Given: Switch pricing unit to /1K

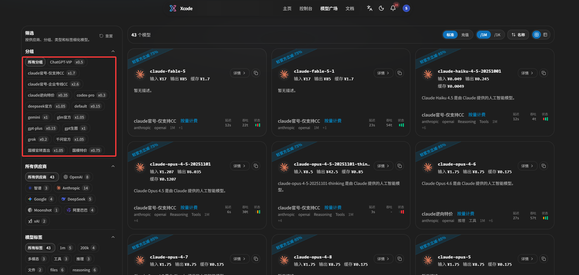Looking at the screenshot, I should pos(497,35).
